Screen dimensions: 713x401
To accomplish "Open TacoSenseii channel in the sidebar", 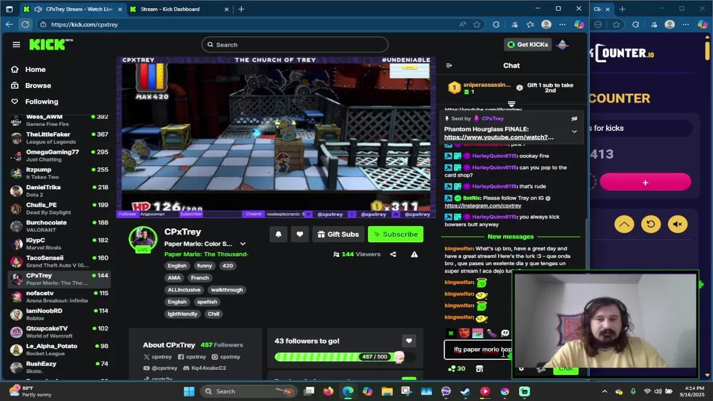I will [58, 261].
